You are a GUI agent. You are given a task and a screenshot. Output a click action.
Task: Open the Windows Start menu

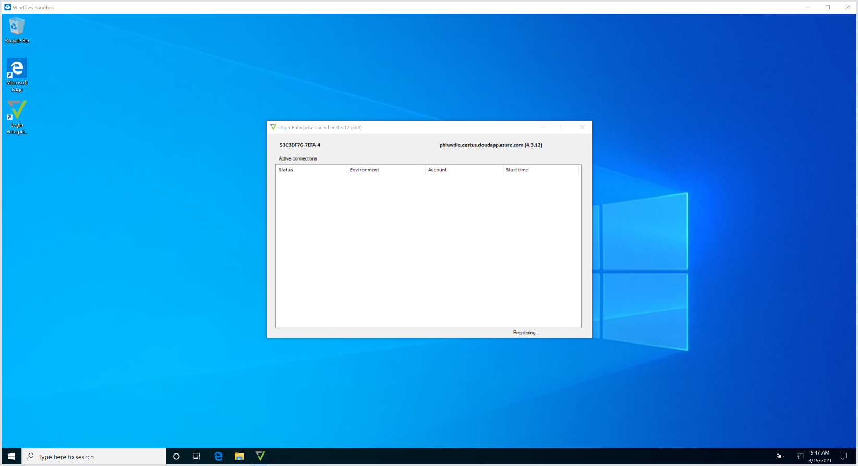[x=11, y=457]
